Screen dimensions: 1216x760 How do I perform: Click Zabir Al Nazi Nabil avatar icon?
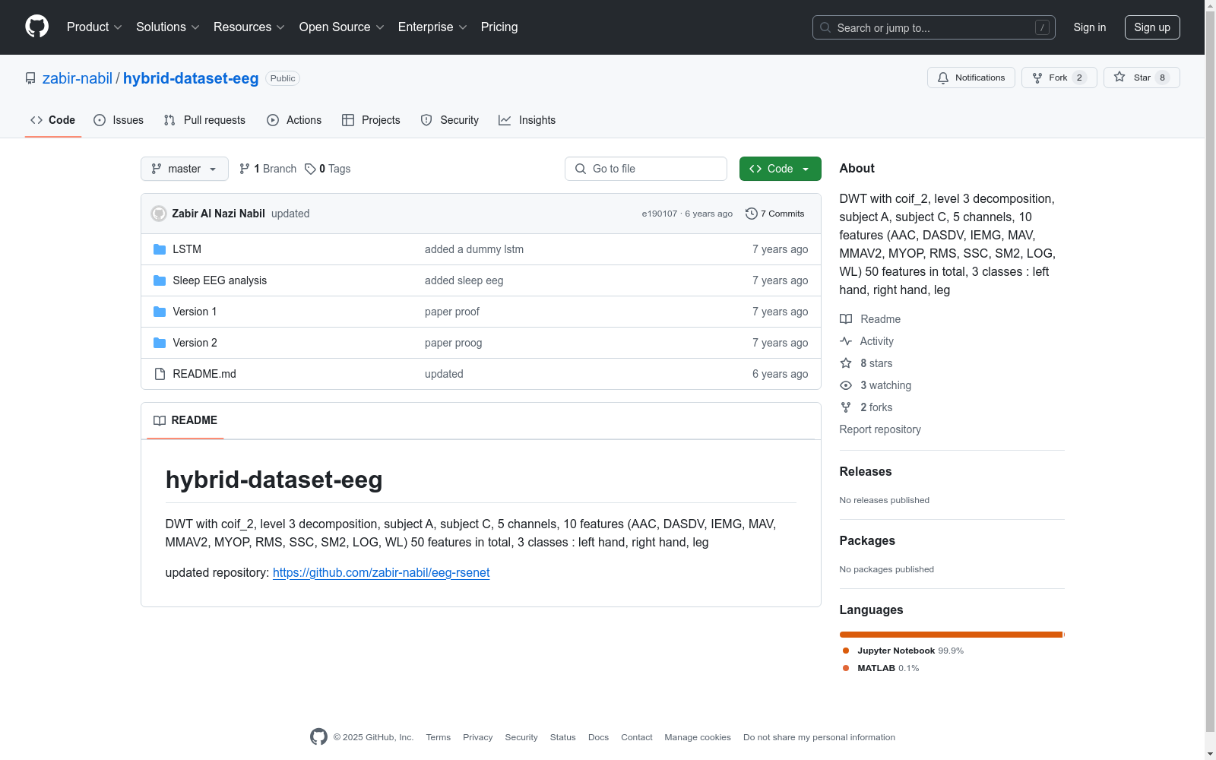pyautogui.click(x=159, y=214)
